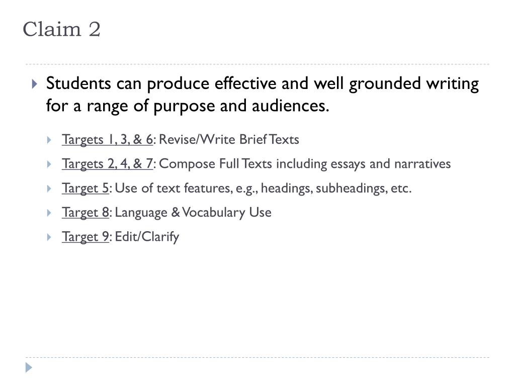Click the triangle icon in the slide footer
This screenshot has width=515, height=386.
(29, 367)
